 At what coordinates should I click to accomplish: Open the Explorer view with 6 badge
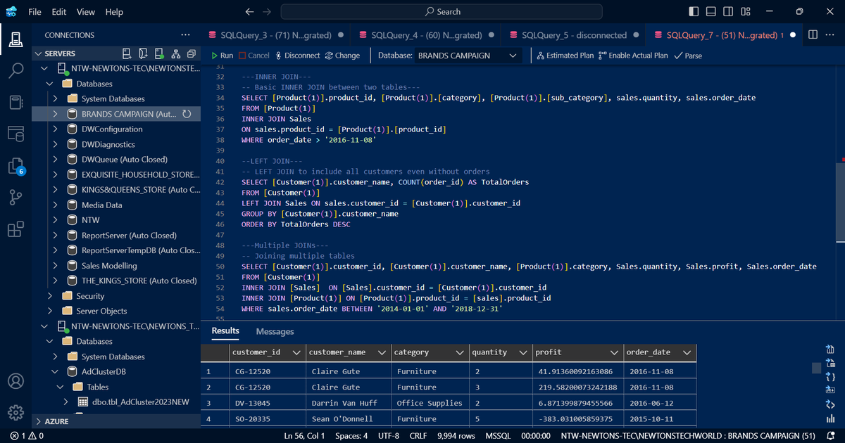tap(15, 166)
